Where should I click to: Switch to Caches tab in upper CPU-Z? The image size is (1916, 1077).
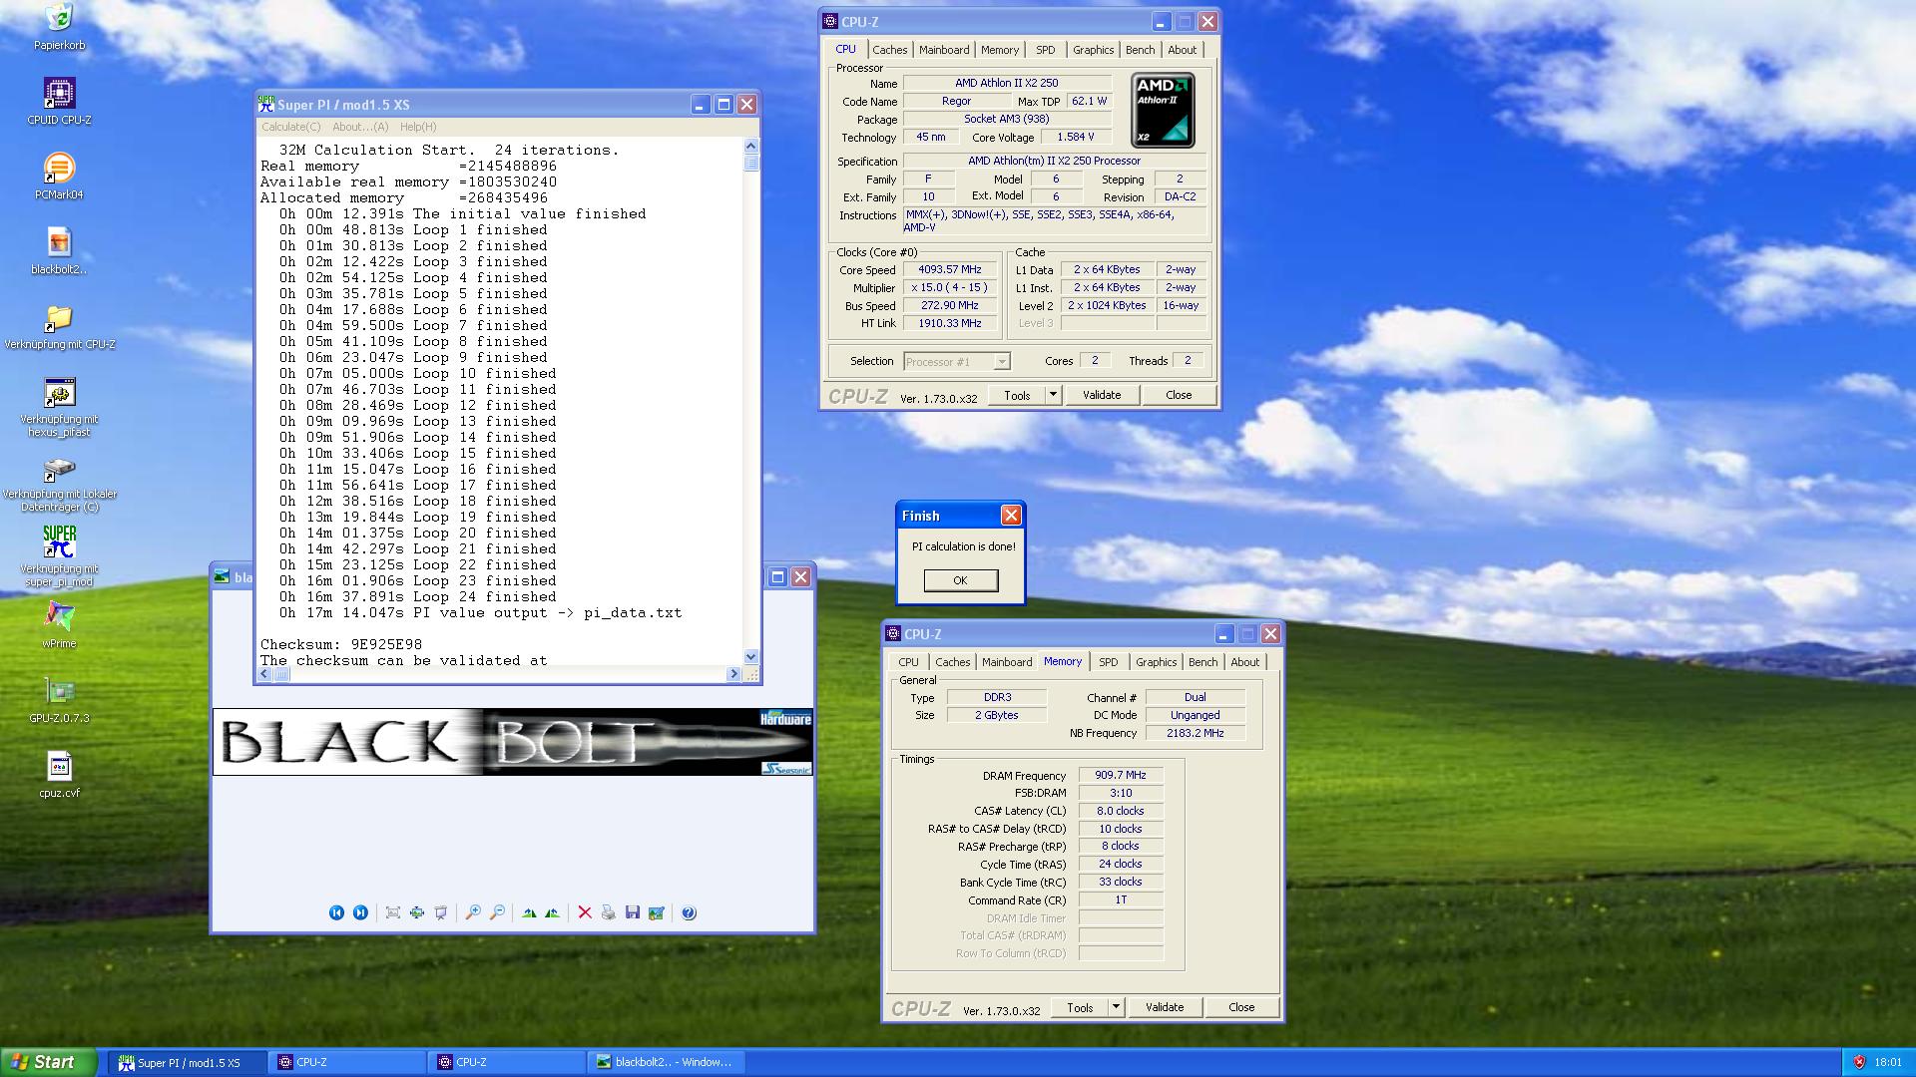[889, 50]
